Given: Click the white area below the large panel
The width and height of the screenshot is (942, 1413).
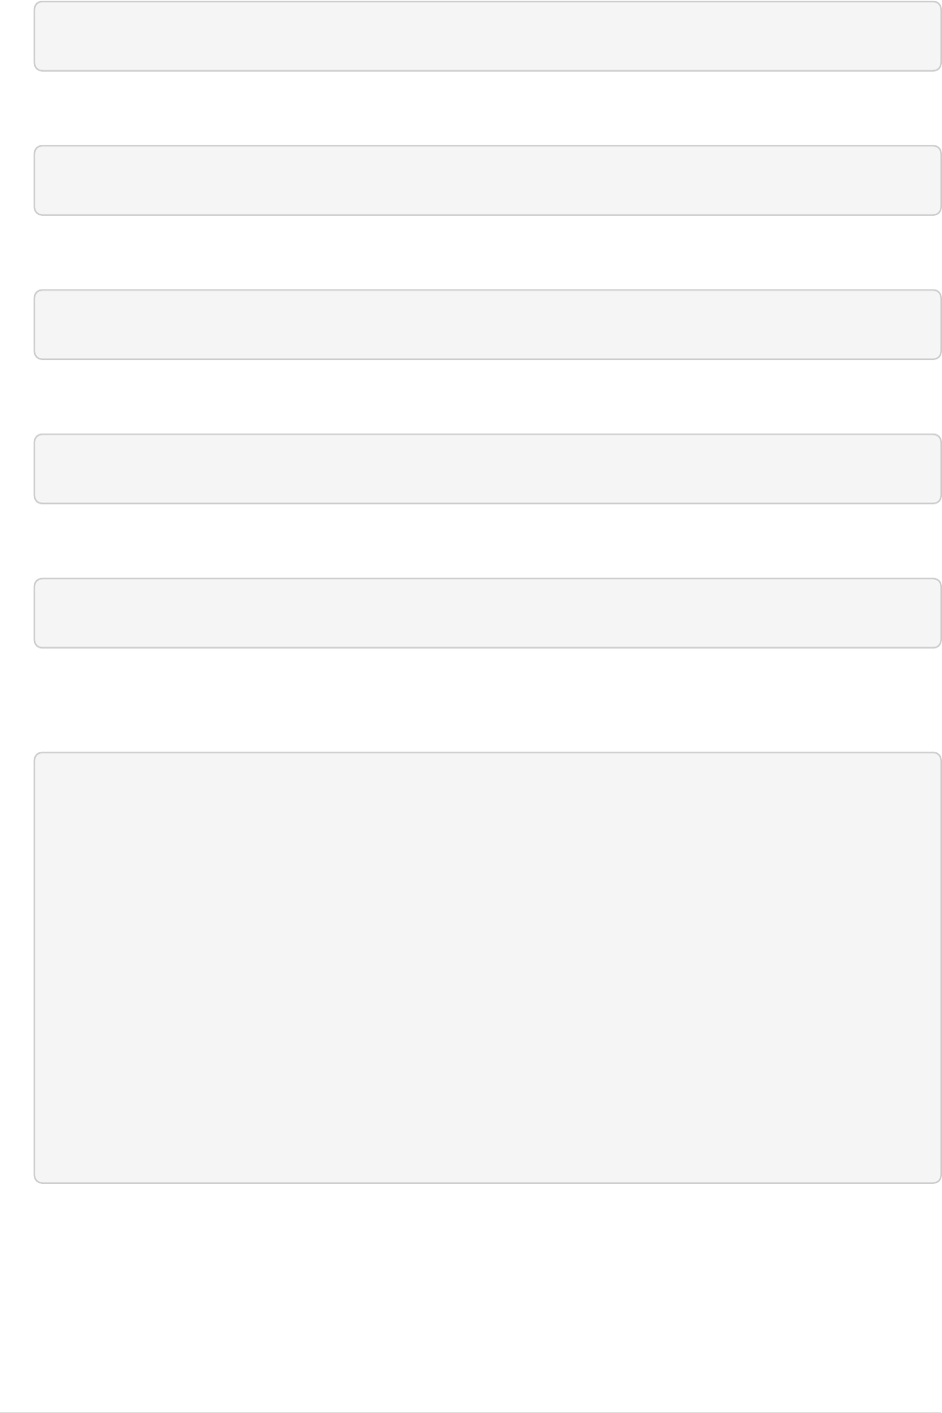Looking at the screenshot, I should pos(488,1296).
